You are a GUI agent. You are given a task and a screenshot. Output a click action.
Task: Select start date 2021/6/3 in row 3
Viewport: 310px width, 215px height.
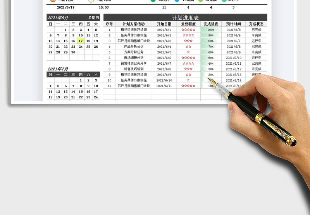coord(164,41)
